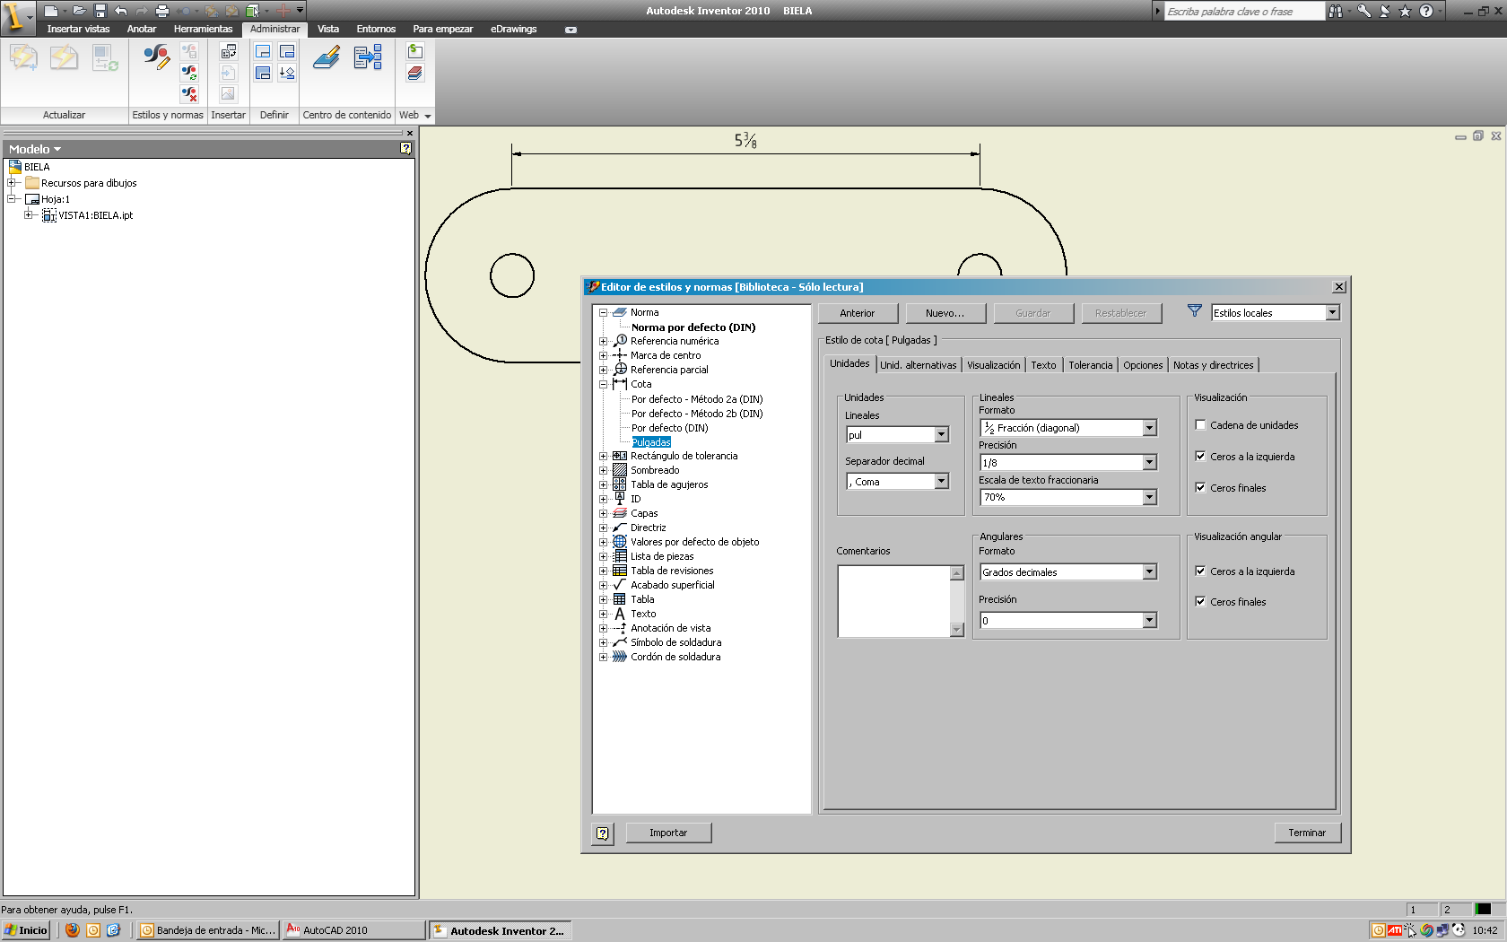The image size is (1507, 942).
Task: Click the Purge styles icon with red X
Action: (189, 93)
